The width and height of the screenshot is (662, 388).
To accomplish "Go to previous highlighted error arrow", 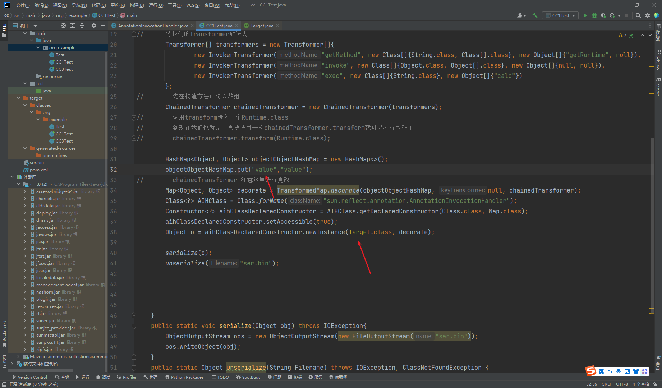I will pyautogui.click(x=643, y=35).
